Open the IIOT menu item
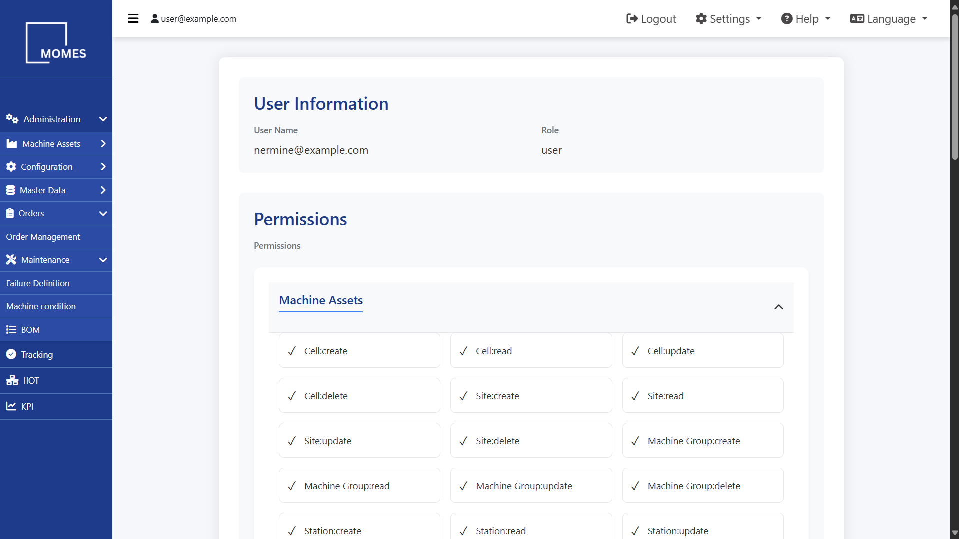The width and height of the screenshot is (959, 539). tap(56, 381)
